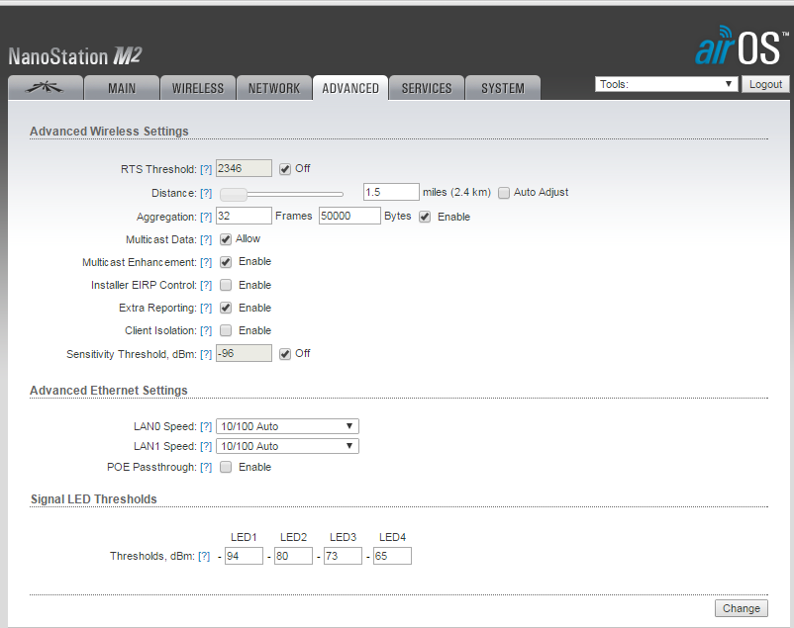This screenshot has width=794, height=628.
Task: Enable POE Passthrough checkbox
Action: [x=226, y=467]
